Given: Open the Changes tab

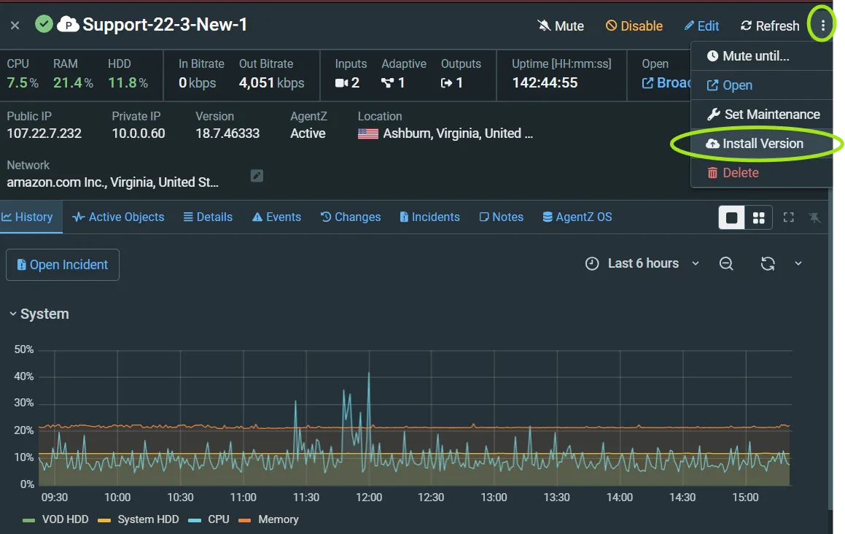Looking at the screenshot, I should [350, 217].
